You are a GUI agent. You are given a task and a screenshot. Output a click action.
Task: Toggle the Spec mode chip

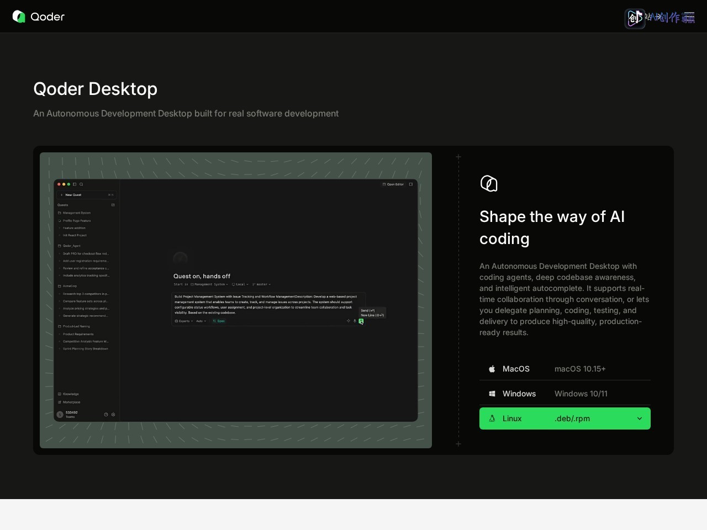click(219, 321)
